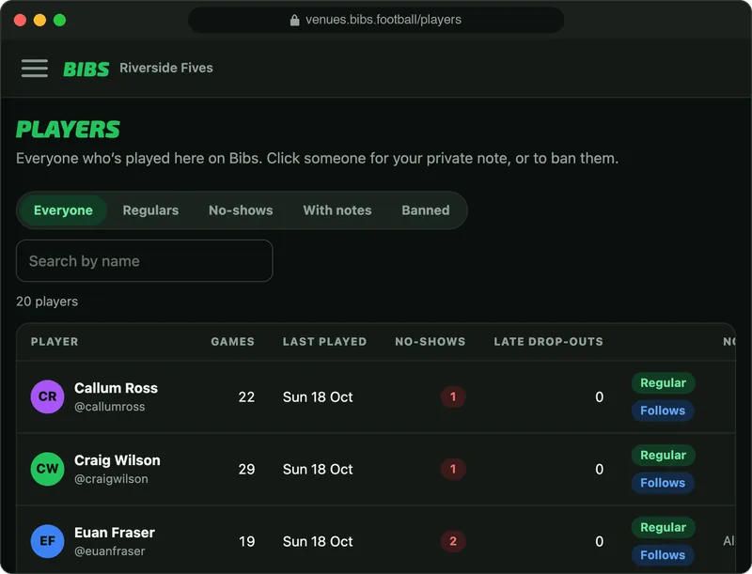The height and width of the screenshot is (574, 752).
Task: Click Euan Fraser Regular badge
Action: [x=664, y=528]
